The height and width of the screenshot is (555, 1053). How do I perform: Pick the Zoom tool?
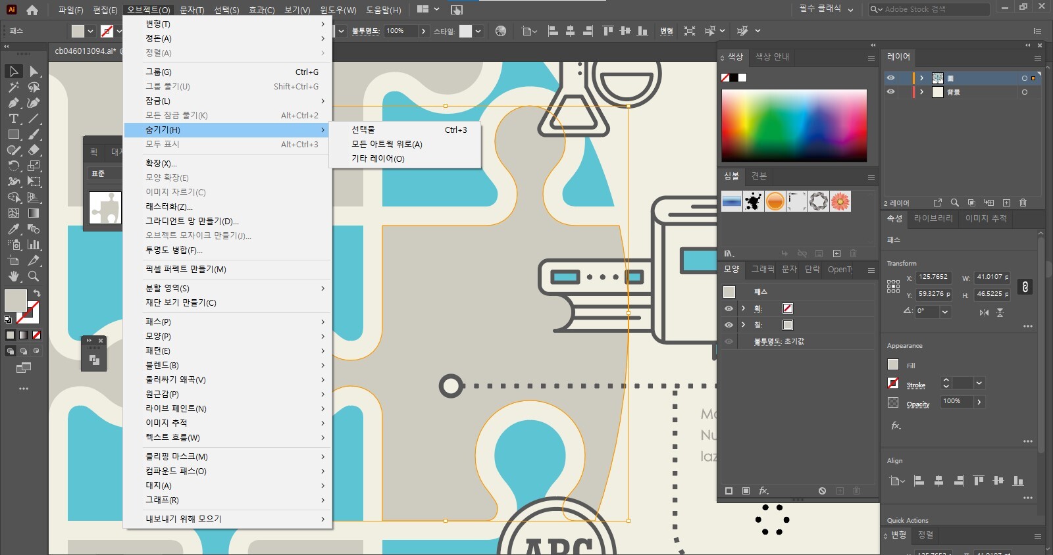pyautogui.click(x=34, y=276)
